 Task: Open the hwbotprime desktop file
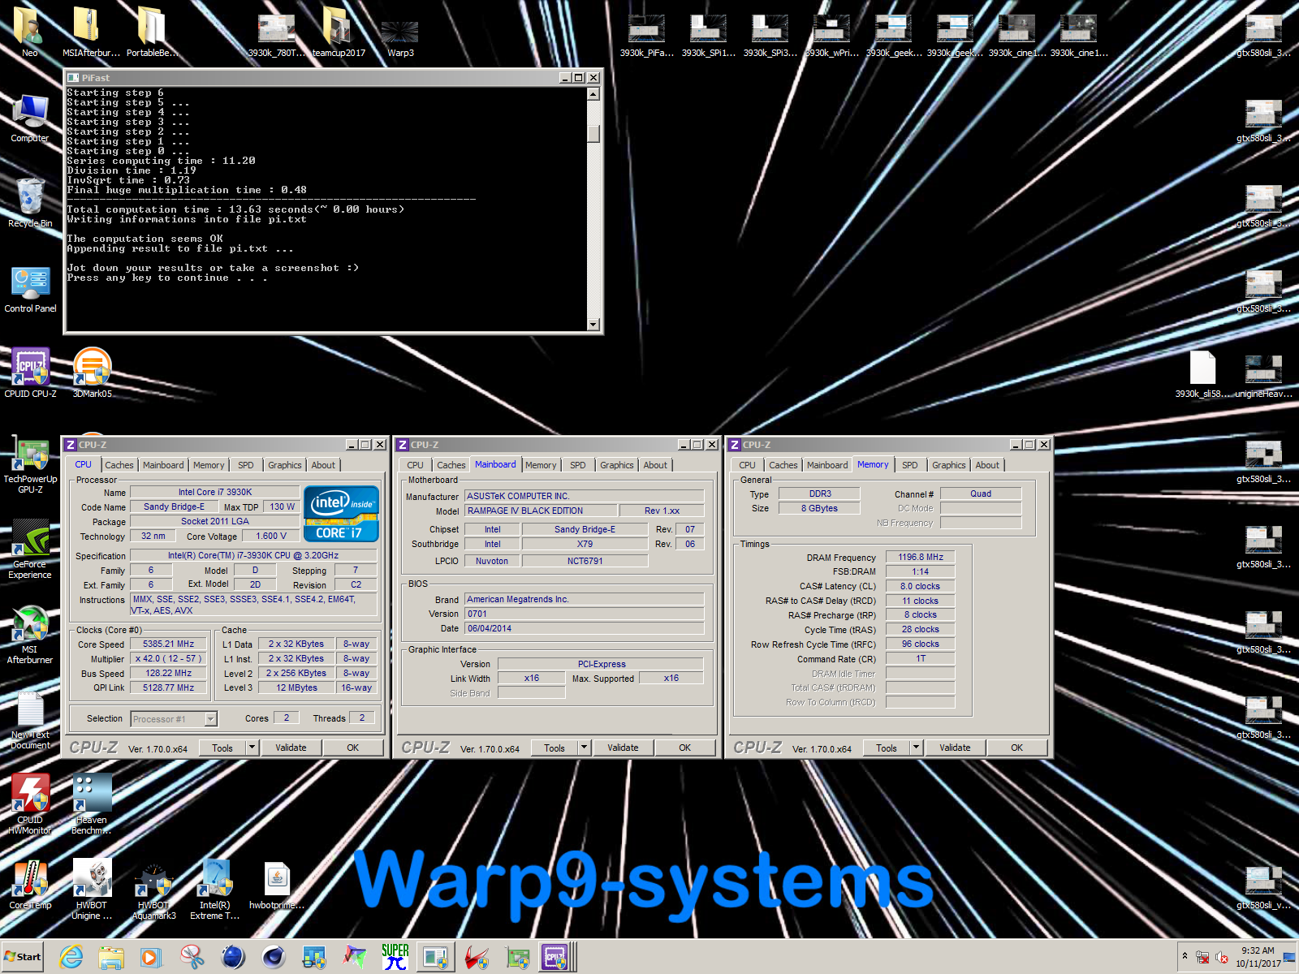tap(277, 885)
